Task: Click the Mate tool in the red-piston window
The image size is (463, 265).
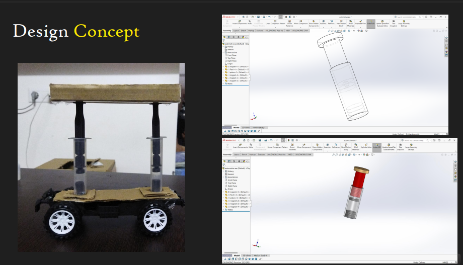Action: (251, 145)
